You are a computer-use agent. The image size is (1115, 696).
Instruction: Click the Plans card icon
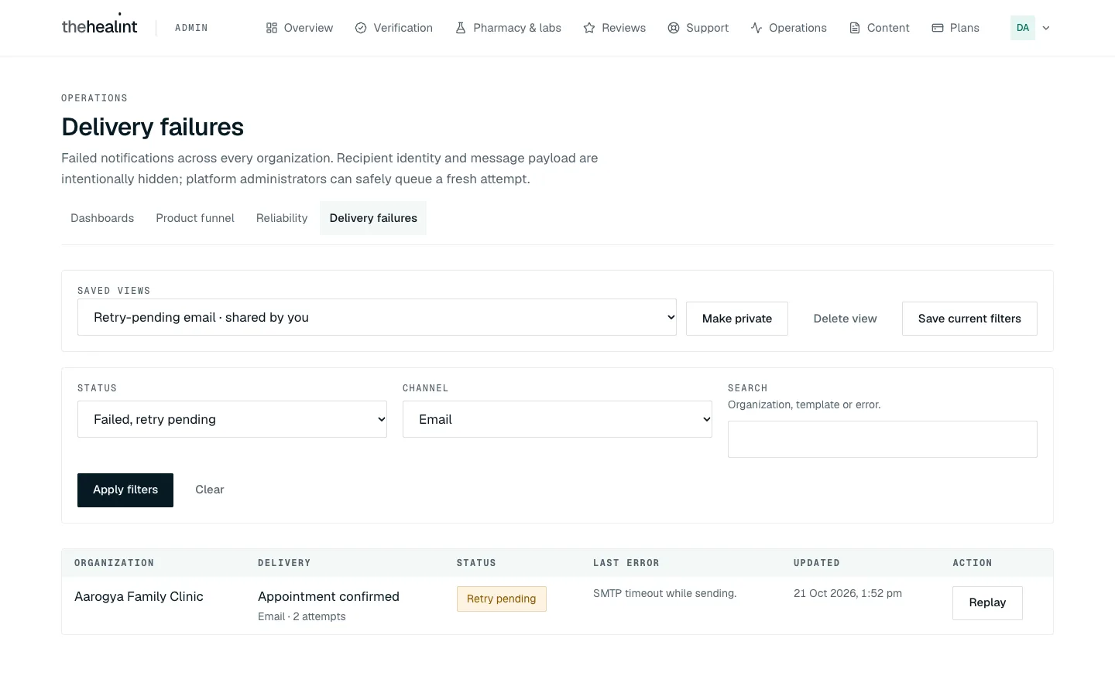coord(938,28)
